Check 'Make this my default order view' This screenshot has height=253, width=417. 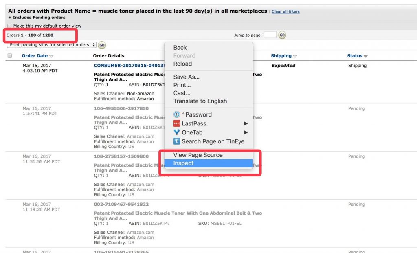click(10, 26)
